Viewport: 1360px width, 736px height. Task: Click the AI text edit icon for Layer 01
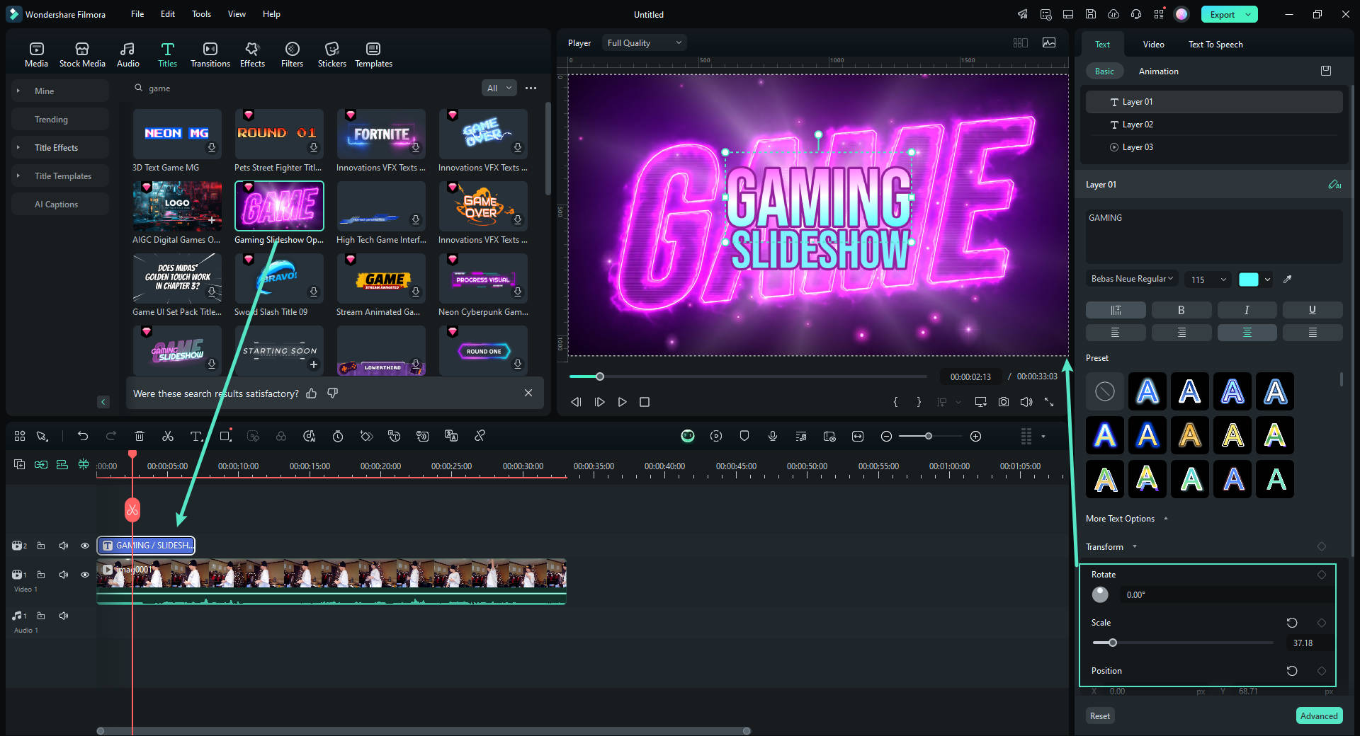(1334, 185)
